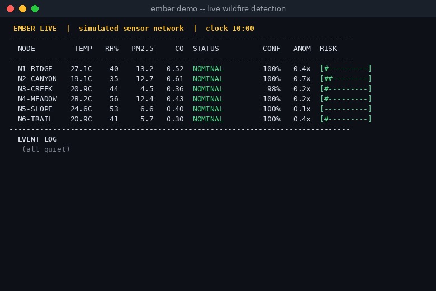Click the RISK column header
This screenshot has height=291, width=436.
328,49
